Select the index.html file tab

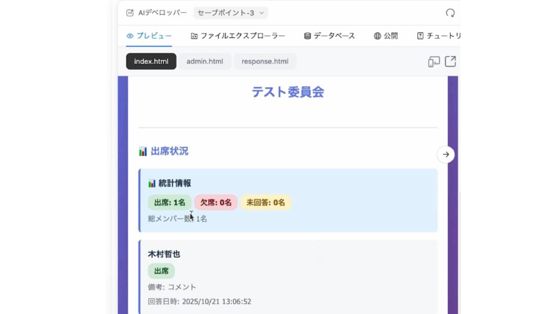coord(151,62)
